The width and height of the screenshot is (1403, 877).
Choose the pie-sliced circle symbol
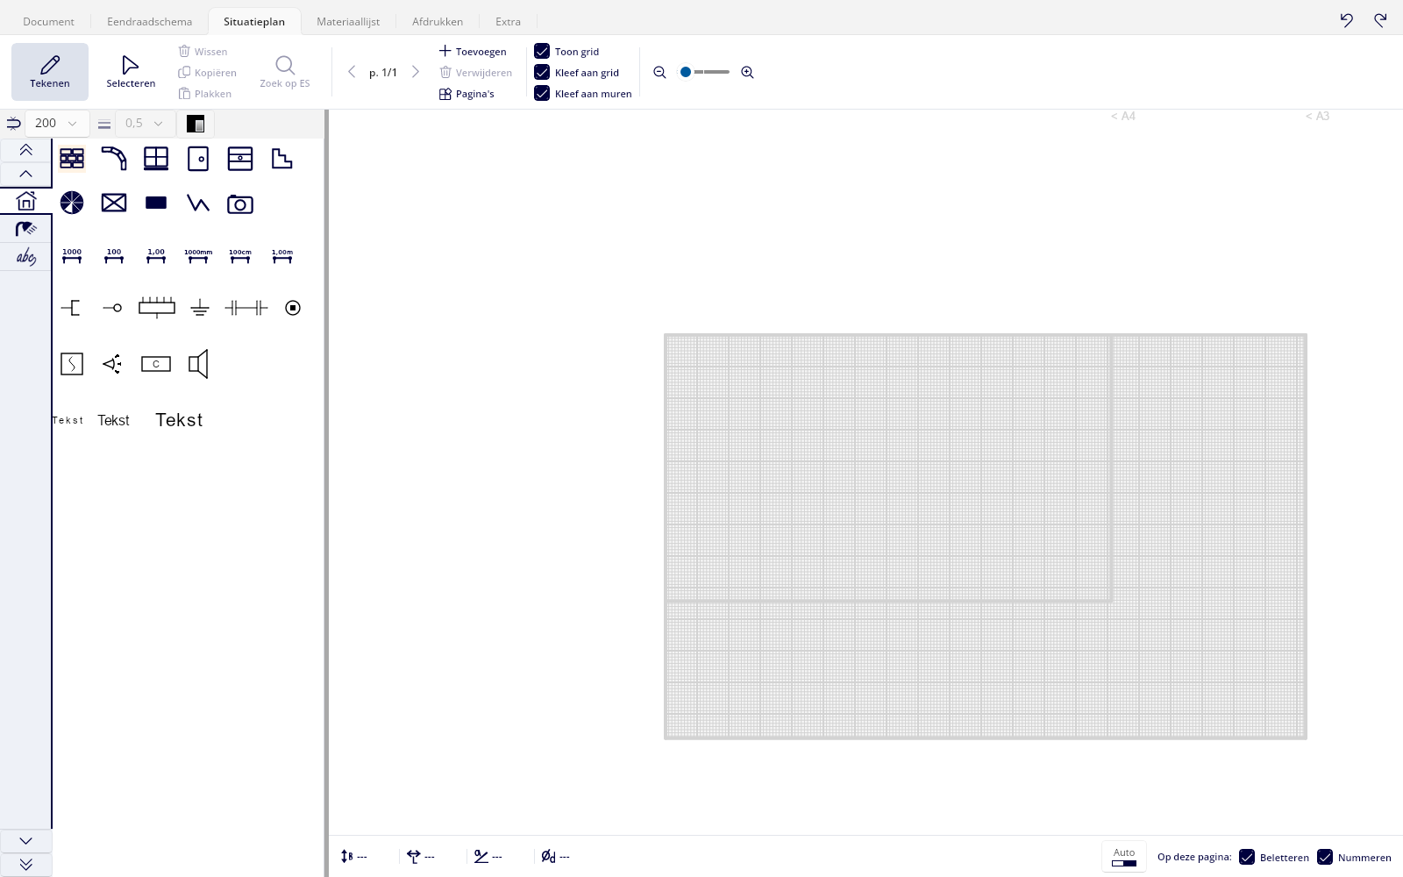pos(72,203)
